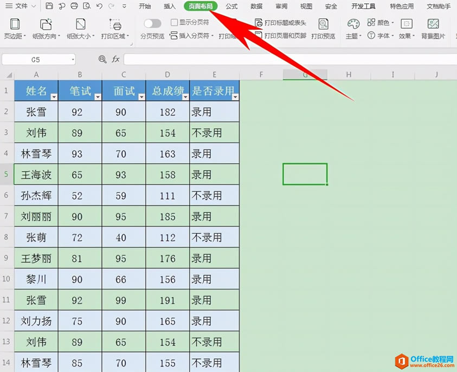Click the 打印区域 print area icon
The image size is (457, 372).
115,24
